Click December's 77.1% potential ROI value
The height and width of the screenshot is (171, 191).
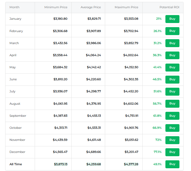pyautogui.click(x=157, y=152)
